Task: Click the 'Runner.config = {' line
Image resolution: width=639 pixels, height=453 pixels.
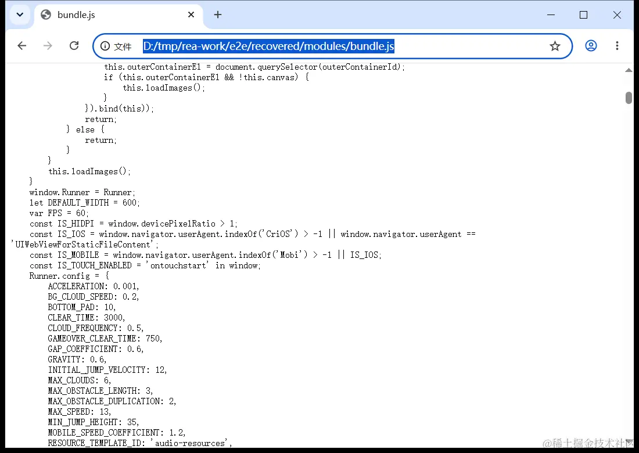Action: [x=69, y=276]
